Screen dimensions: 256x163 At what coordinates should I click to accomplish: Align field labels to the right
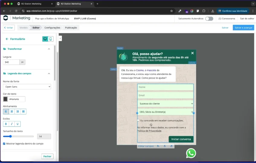click(18, 111)
